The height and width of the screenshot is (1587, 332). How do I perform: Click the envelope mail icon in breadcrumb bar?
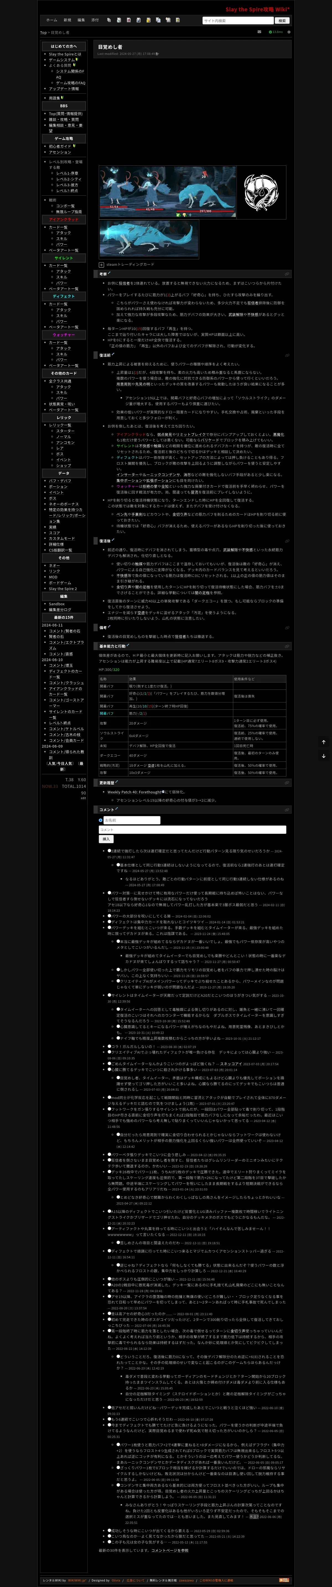(x=259, y=31)
